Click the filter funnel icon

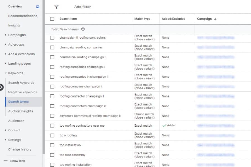(56, 7)
